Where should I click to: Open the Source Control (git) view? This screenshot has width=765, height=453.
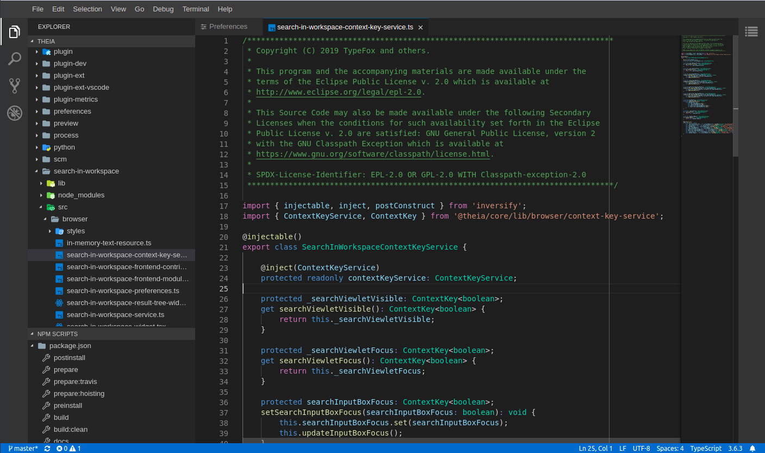tap(14, 85)
